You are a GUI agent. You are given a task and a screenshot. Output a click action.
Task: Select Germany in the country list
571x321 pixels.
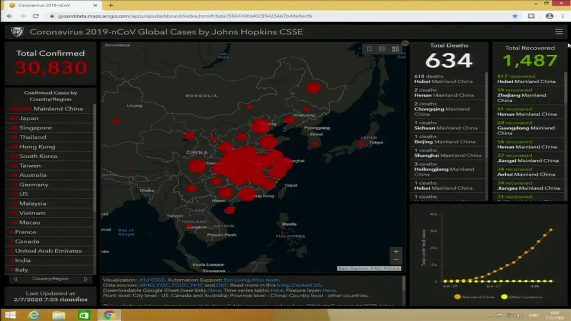[49, 184]
